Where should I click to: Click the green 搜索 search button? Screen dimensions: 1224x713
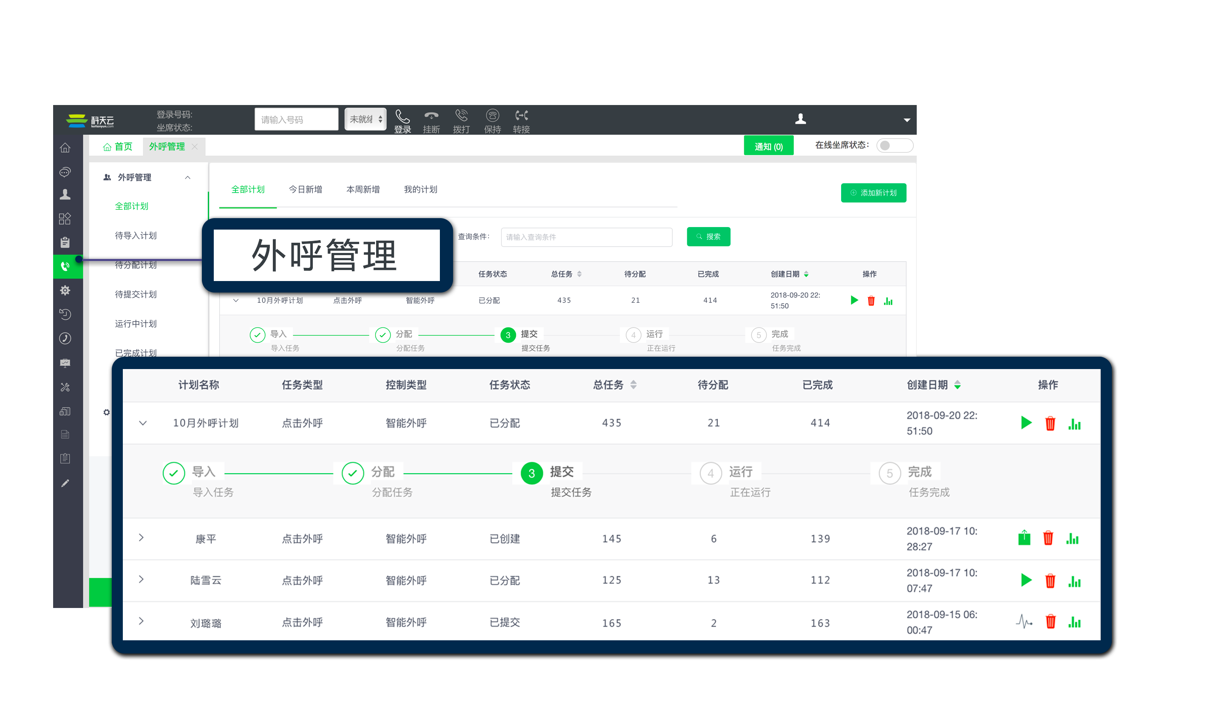(708, 237)
